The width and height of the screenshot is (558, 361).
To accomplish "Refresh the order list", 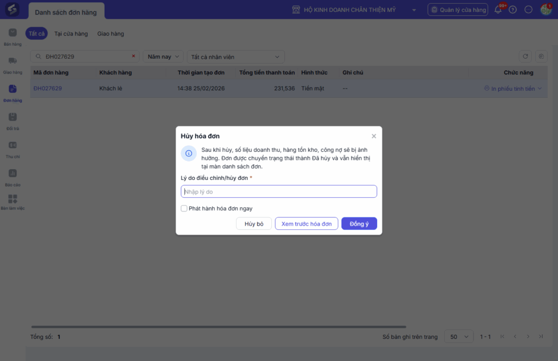I will (525, 57).
